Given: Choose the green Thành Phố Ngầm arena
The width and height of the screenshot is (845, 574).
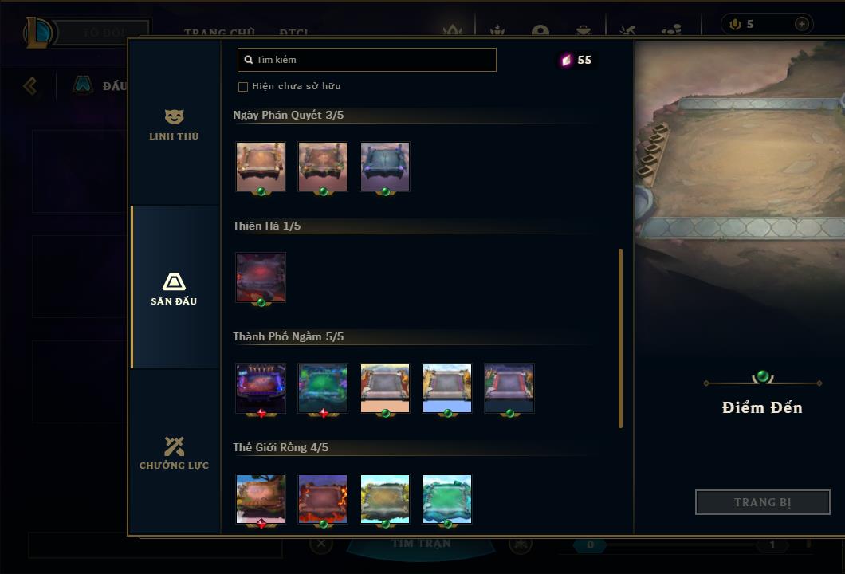Looking at the screenshot, I should click(323, 388).
